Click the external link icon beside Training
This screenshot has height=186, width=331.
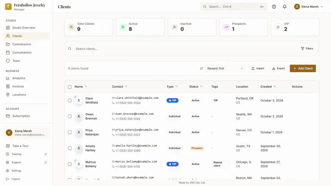coord(46,154)
